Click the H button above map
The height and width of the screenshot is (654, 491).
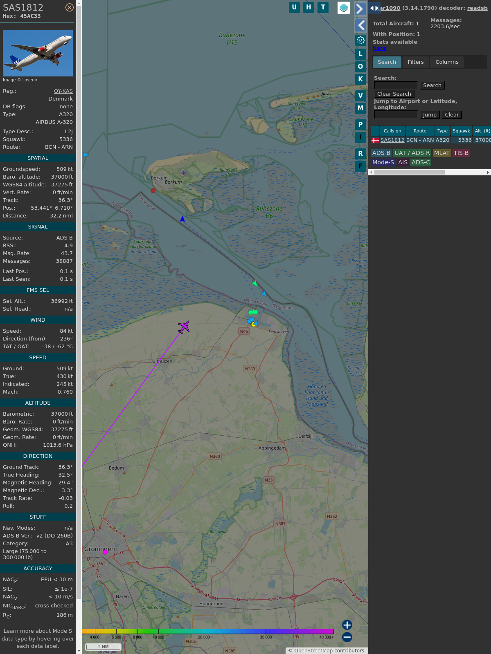(309, 7)
